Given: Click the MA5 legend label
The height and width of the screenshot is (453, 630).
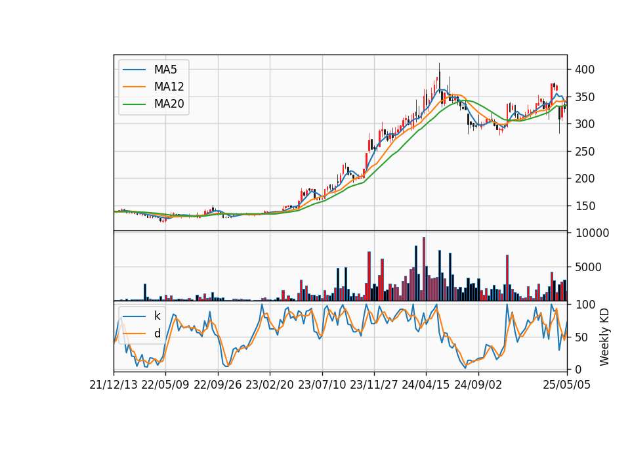Looking at the screenshot, I should [x=165, y=70].
